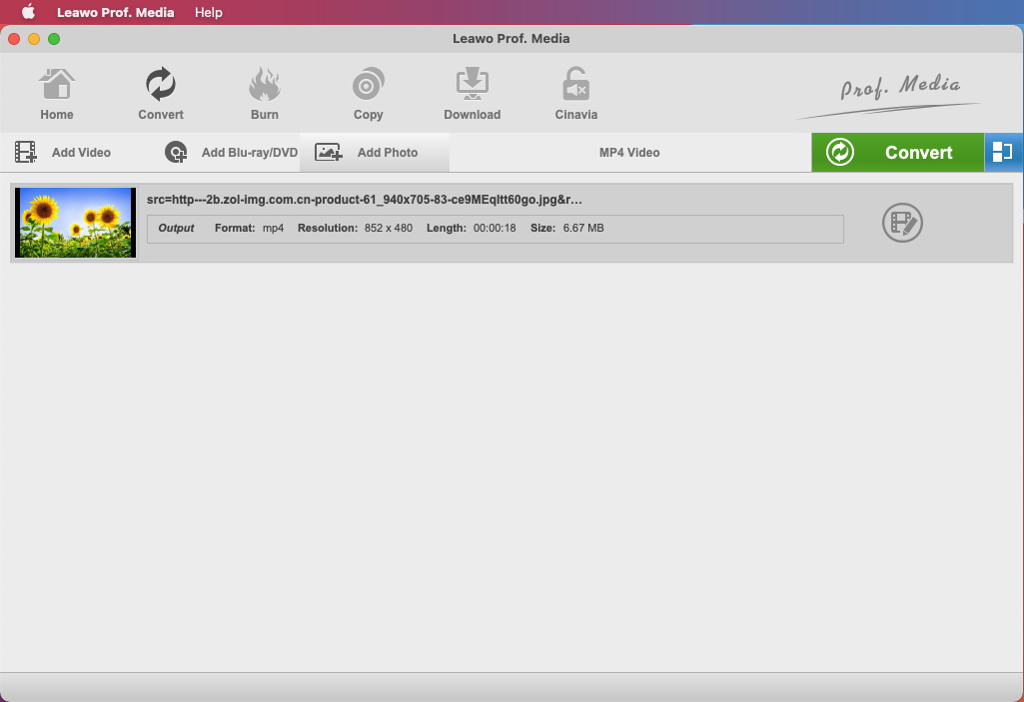Click the Size 6.67 MB value

tap(583, 228)
